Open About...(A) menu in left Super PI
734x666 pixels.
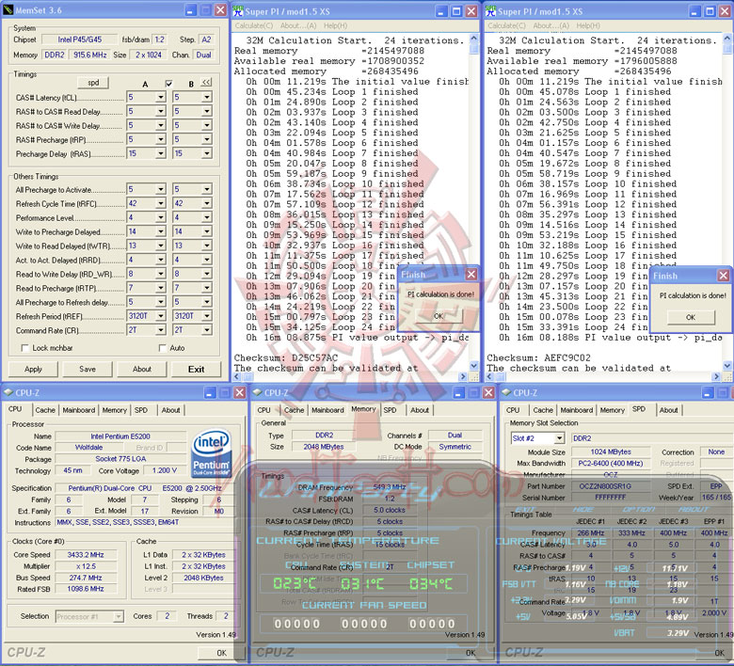pyautogui.click(x=298, y=25)
